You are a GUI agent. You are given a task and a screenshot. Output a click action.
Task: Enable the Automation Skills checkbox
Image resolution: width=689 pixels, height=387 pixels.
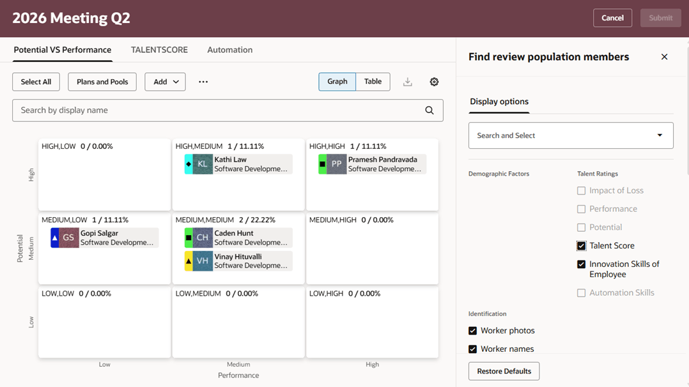(x=582, y=293)
